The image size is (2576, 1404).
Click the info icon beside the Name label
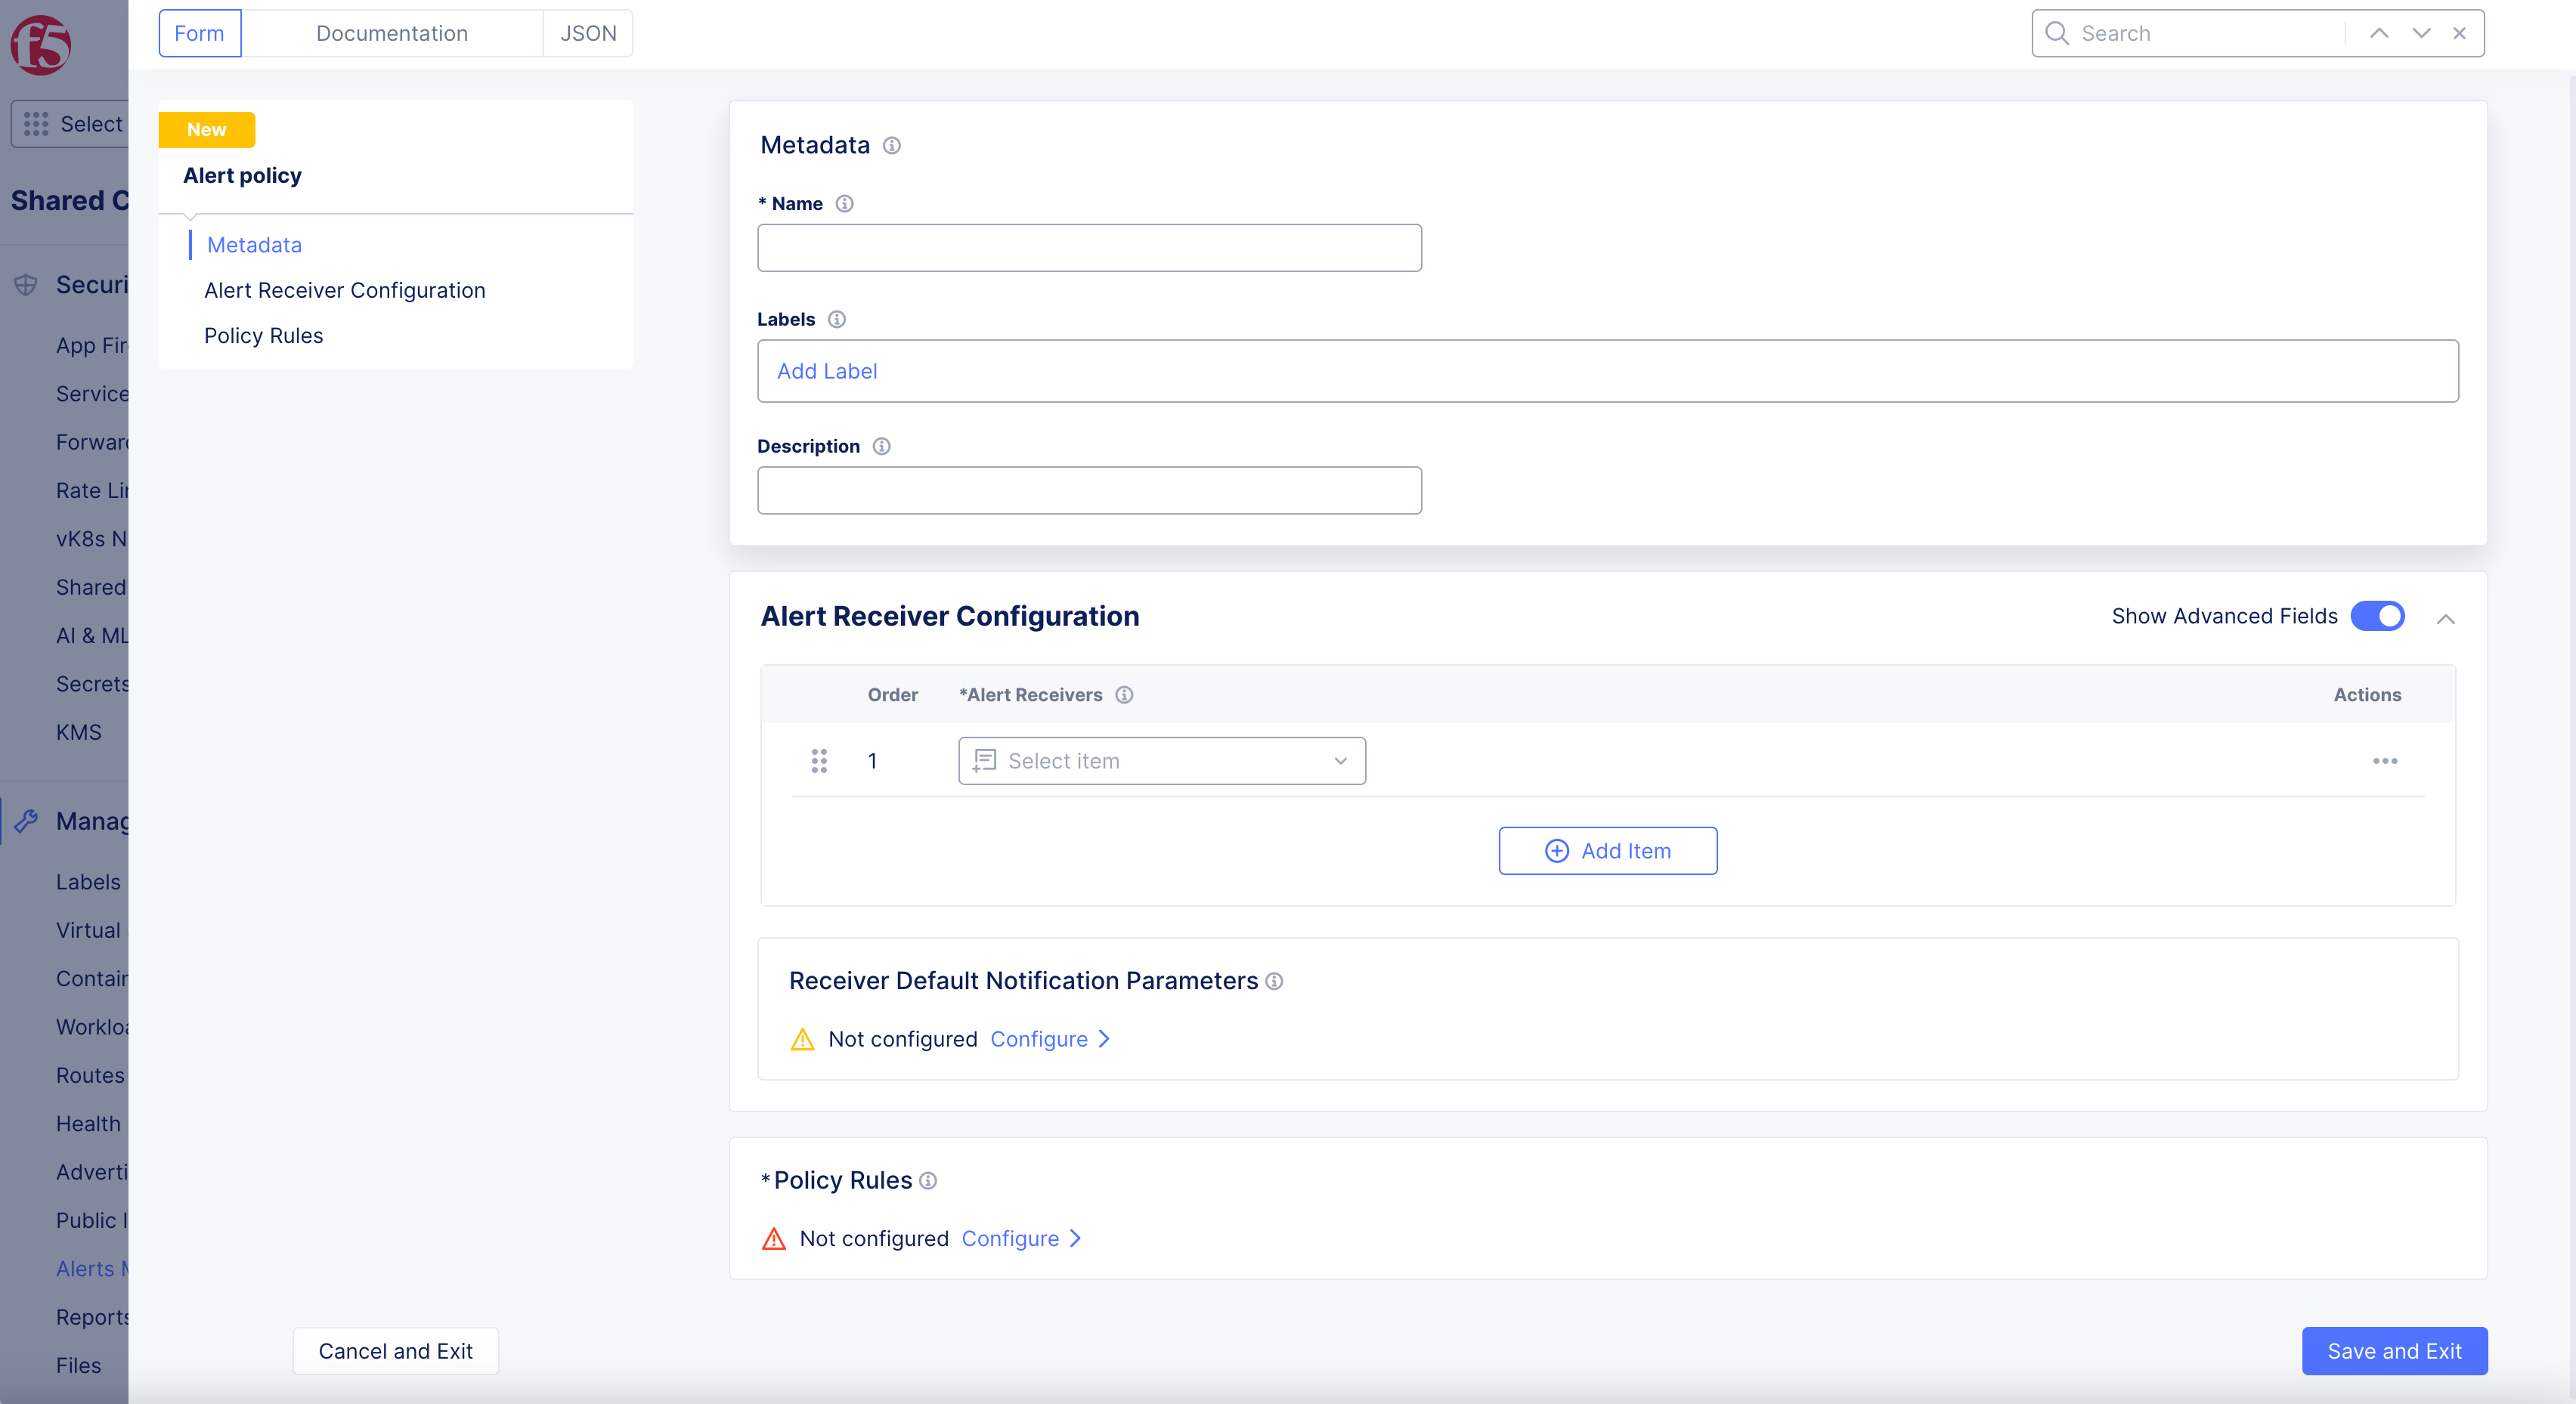tap(844, 203)
